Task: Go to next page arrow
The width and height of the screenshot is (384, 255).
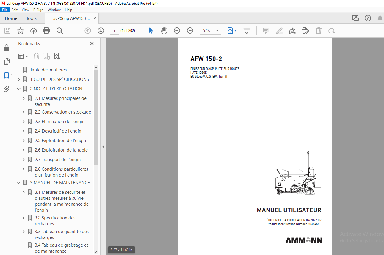Action: [x=101, y=31]
